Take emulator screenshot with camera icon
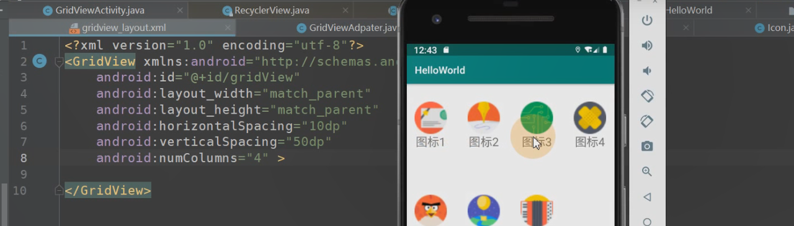The width and height of the screenshot is (794, 226). [x=647, y=146]
